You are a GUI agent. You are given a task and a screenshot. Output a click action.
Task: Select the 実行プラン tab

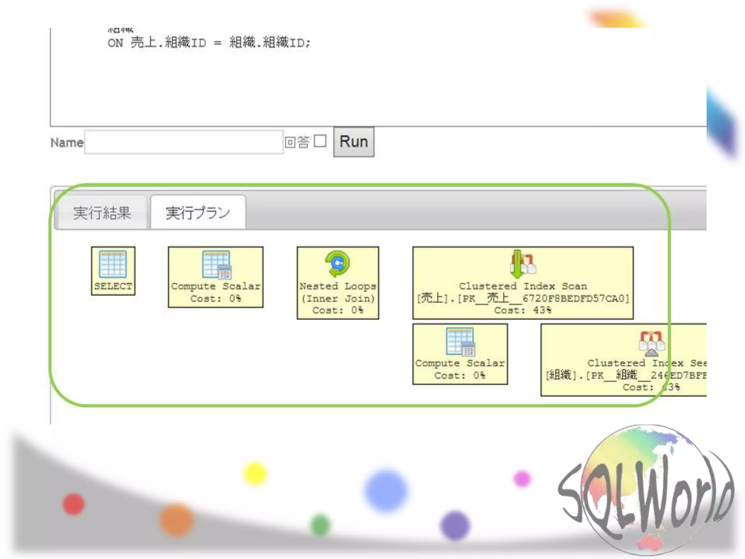coord(198,213)
